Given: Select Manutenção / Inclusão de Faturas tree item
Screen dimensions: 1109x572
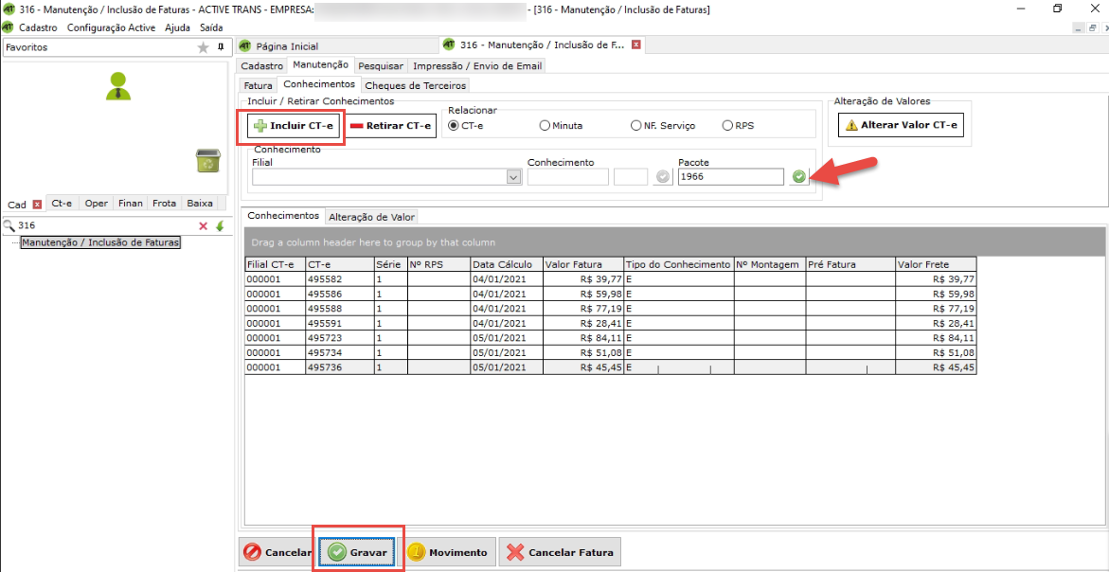Looking at the screenshot, I should pyautogui.click(x=99, y=242).
